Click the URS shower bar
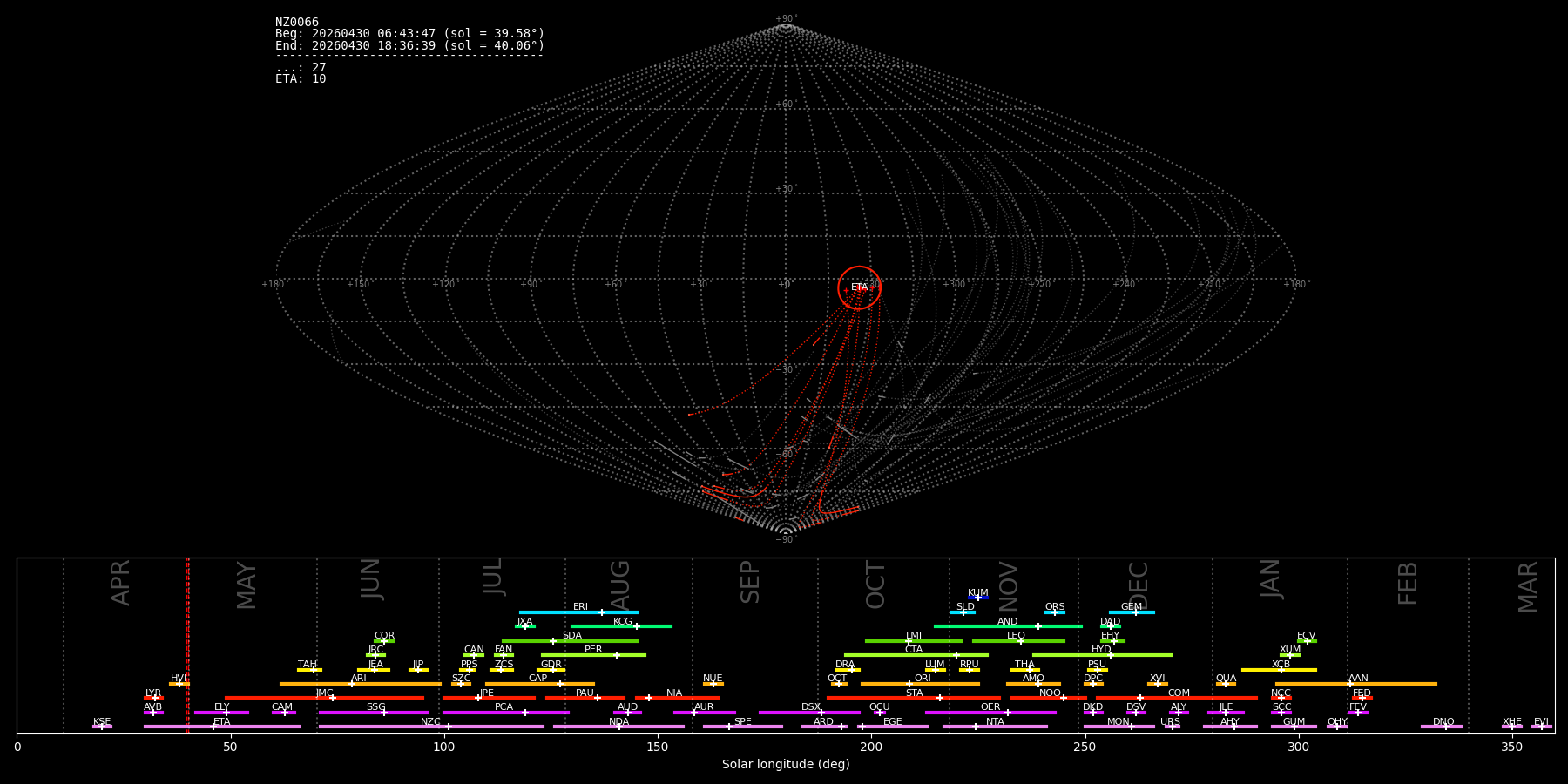Screen dimensions: 1568x784 pyautogui.click(x=1172, y=727)
